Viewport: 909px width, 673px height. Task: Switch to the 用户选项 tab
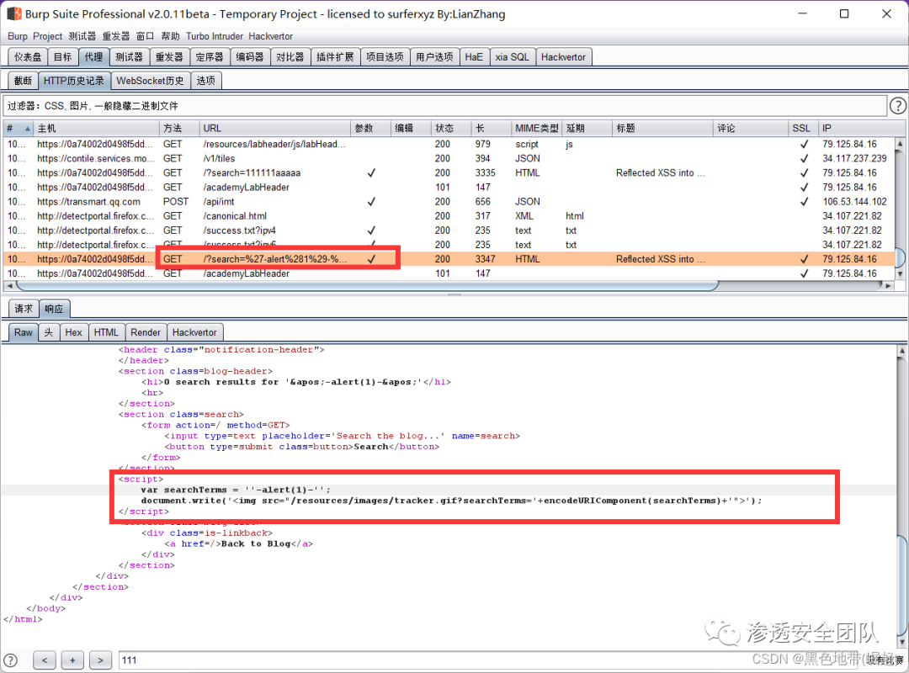pyautogui.click(x=435, y=57)
